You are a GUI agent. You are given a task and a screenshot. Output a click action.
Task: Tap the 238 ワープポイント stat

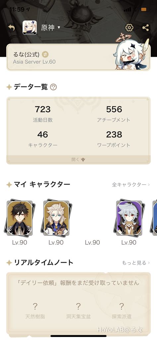pyautogui.click(x=114, y=139)
